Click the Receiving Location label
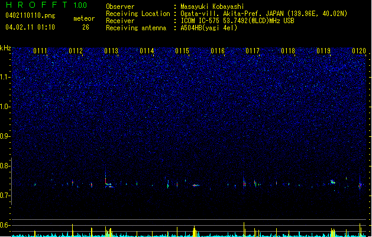This screenshot has height=237, width=372. [x=138, y=14]
